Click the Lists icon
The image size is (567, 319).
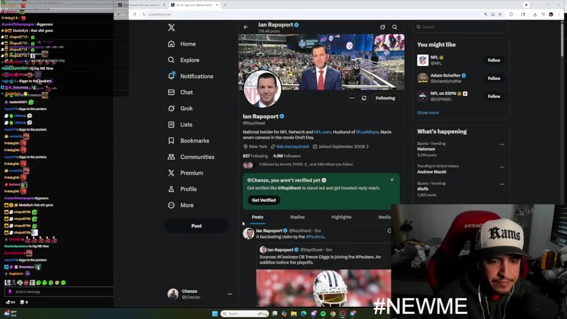[x=171, y=124]
